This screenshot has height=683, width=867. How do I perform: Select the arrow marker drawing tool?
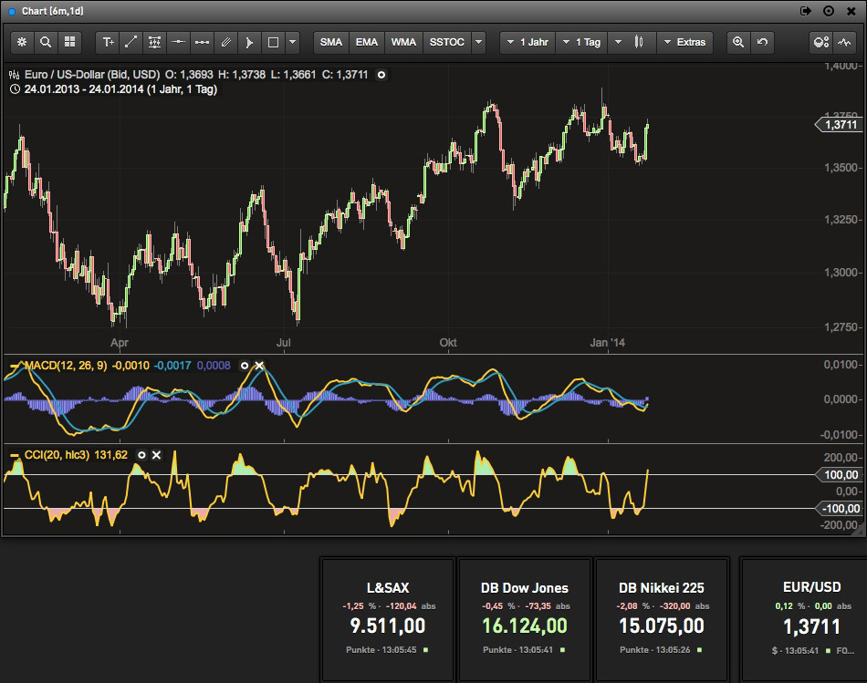click(x=249, y=42)
